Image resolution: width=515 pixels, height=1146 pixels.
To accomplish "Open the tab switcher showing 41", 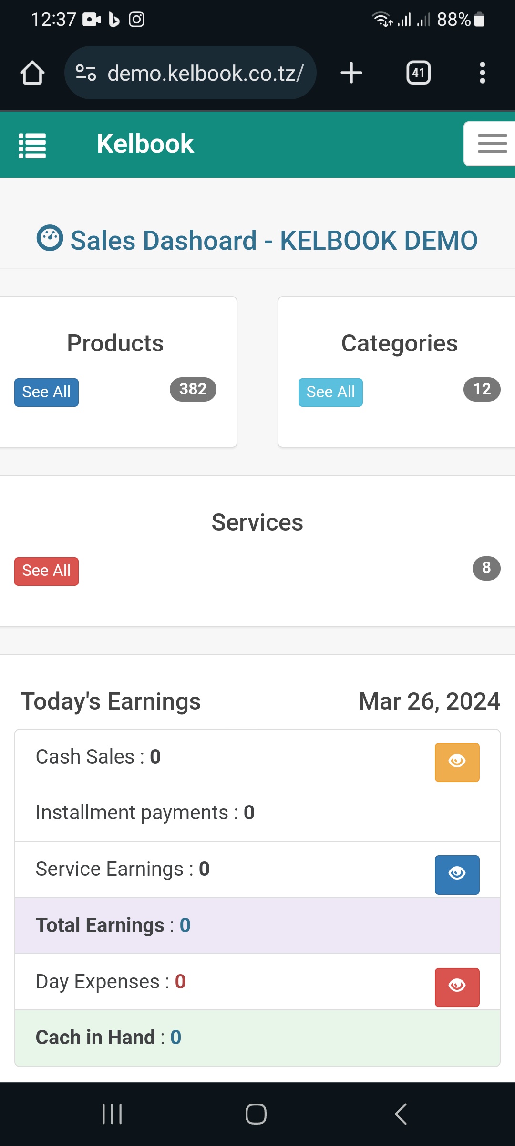I will [418, 73].
